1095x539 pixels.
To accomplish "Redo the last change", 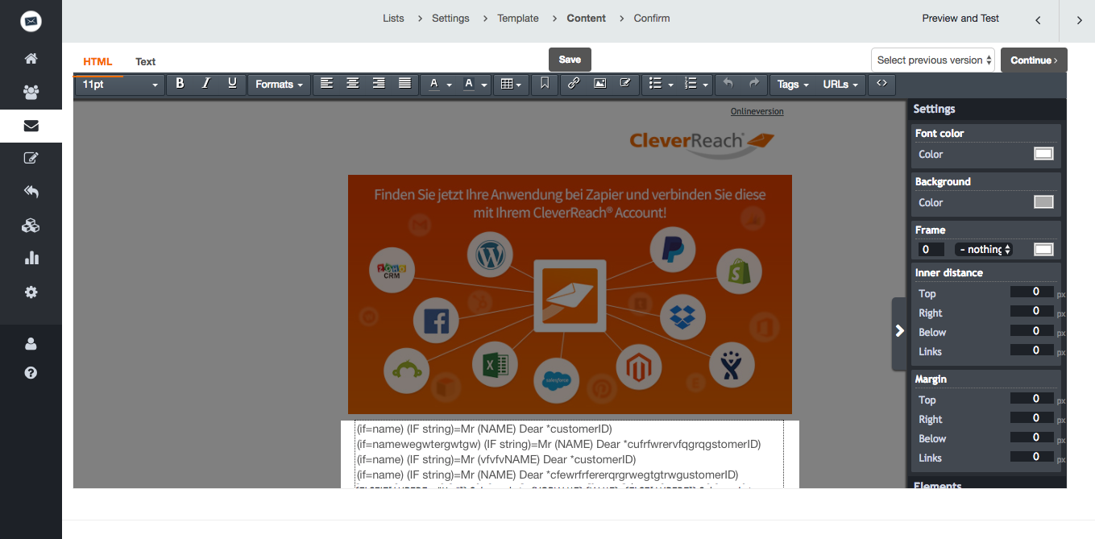I will [x=754, y=84].
